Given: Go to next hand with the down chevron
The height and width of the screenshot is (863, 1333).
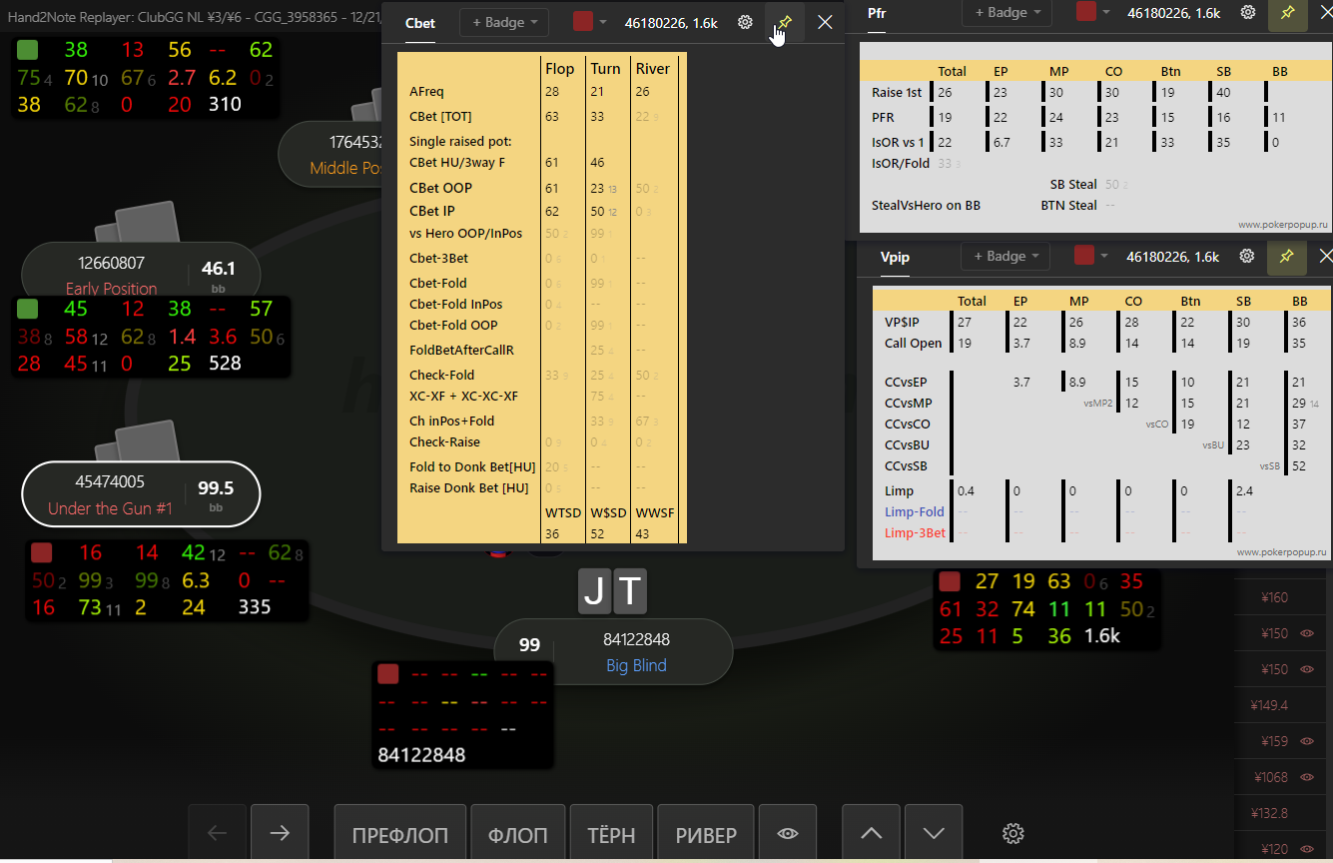Looking at the screenshot, I should point(934,833).
